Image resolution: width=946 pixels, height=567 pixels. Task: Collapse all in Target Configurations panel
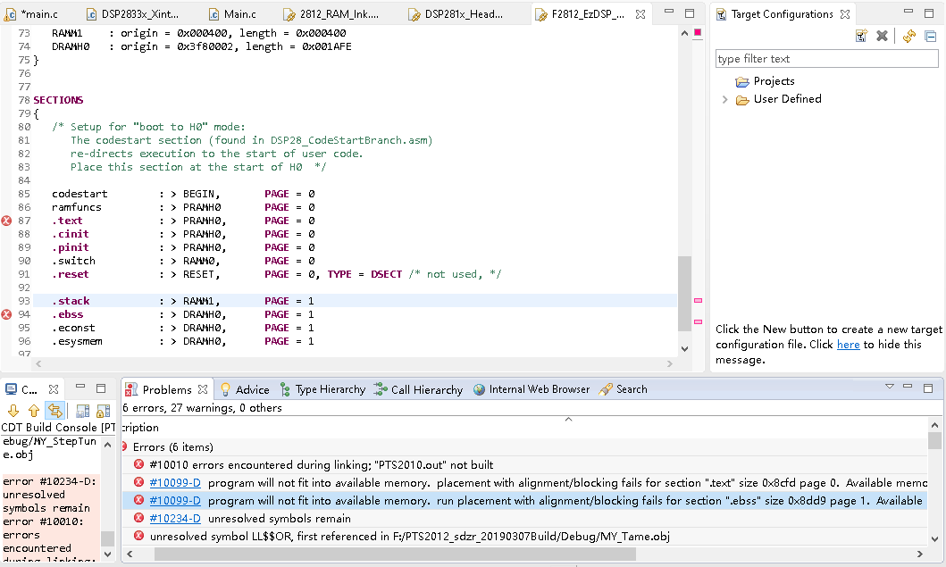[x=930, y=36]
